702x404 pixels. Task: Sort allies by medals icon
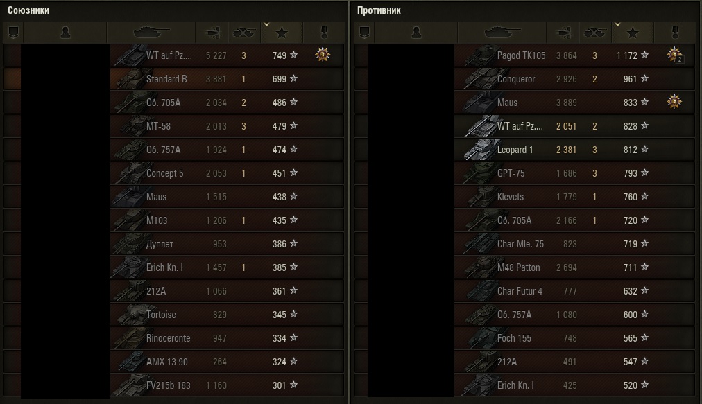click(324, 33)
